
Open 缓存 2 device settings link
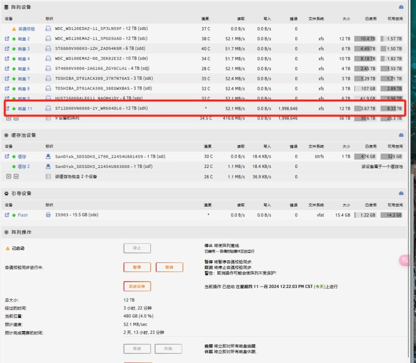24,166
